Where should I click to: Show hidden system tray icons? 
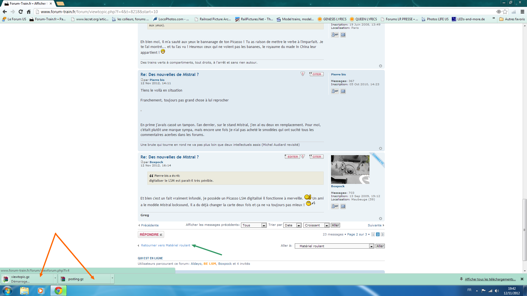(x=477, y=291)
